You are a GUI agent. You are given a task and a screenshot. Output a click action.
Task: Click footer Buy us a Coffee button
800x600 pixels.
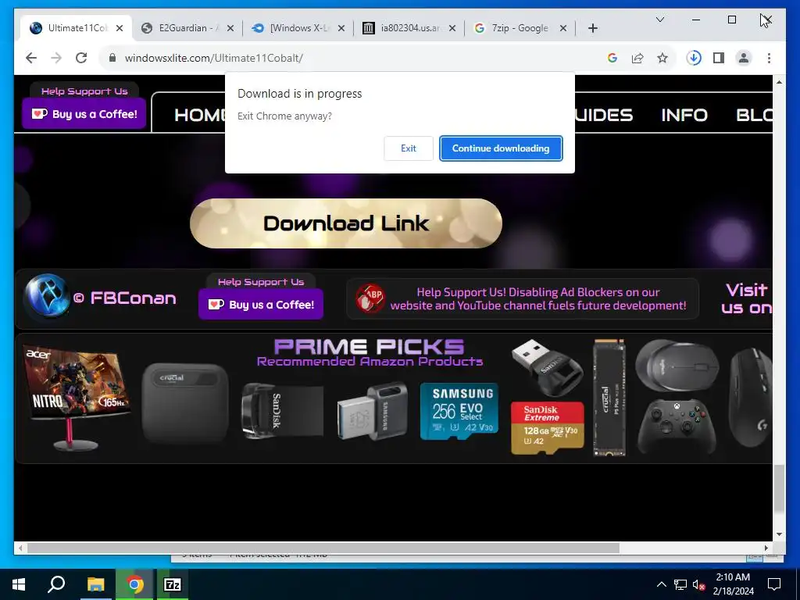tap(261, 305)
